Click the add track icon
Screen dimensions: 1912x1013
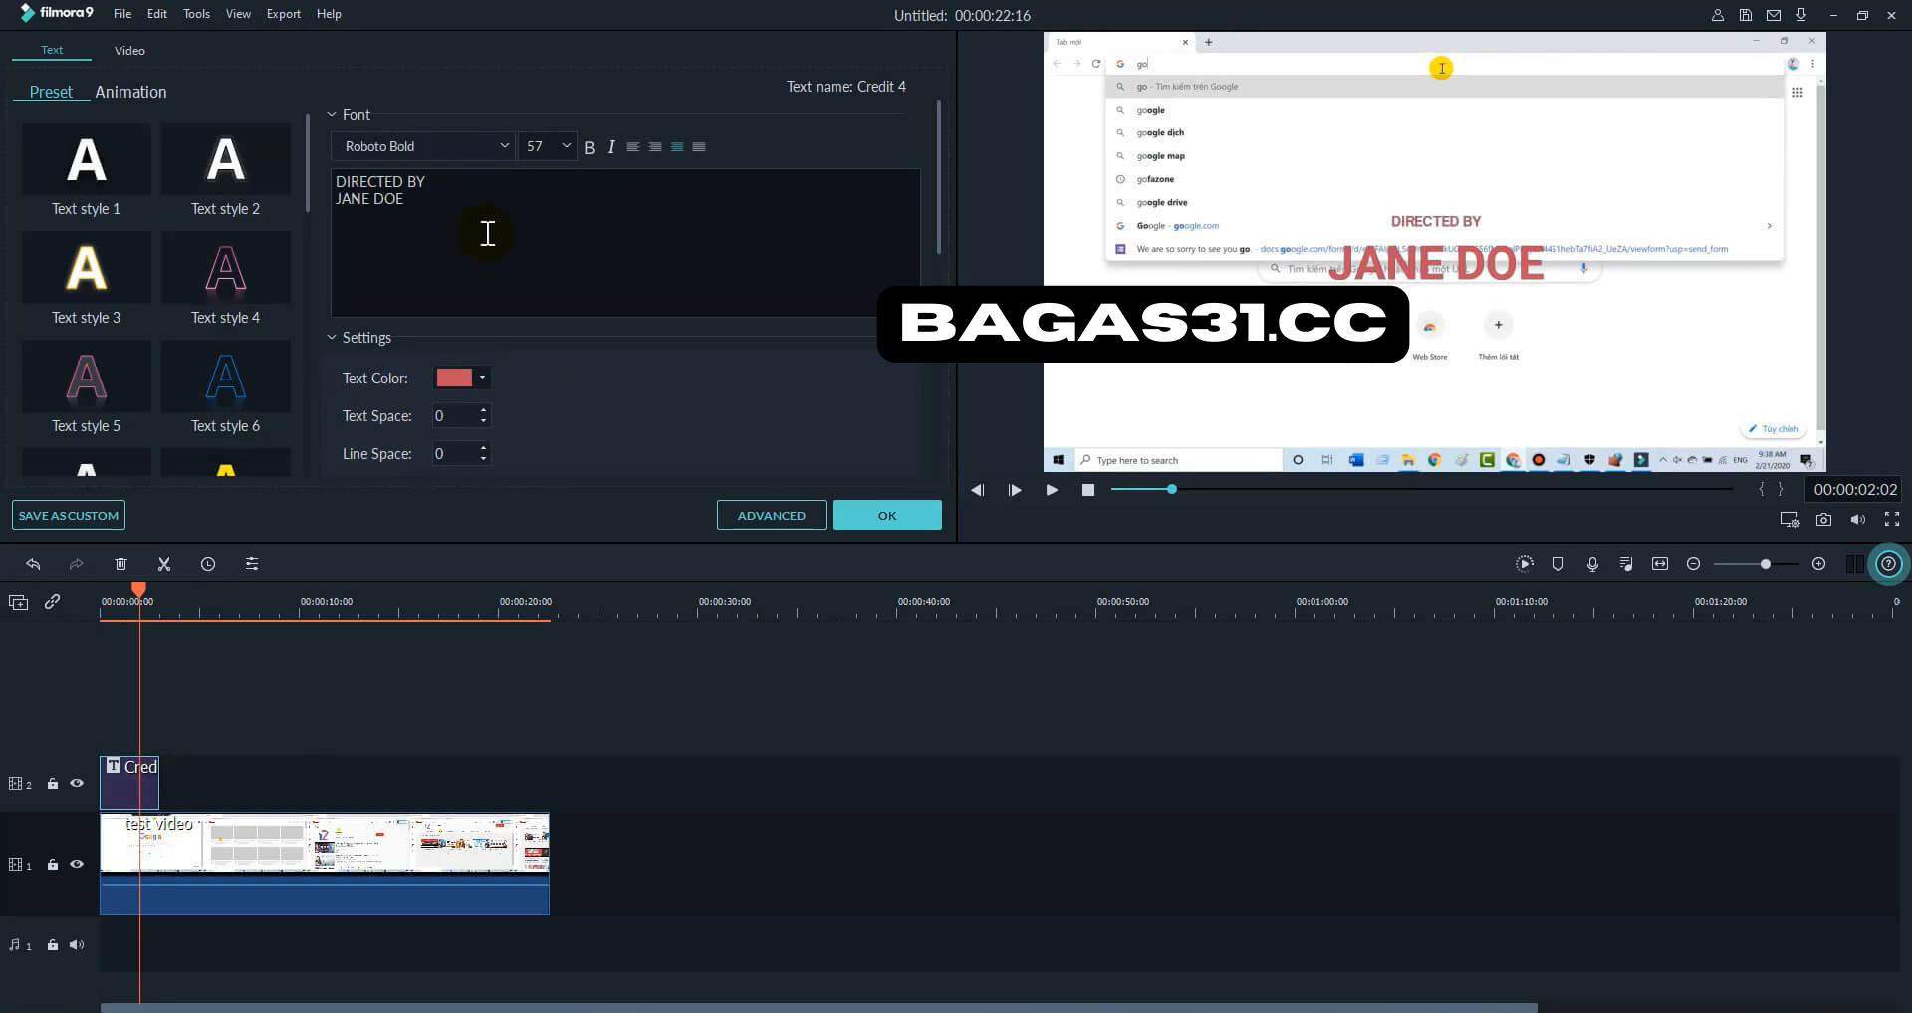point(18,602)
